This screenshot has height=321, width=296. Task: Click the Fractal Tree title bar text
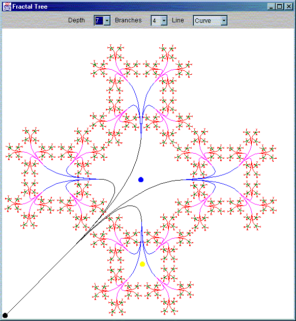[x=30, y=7]
